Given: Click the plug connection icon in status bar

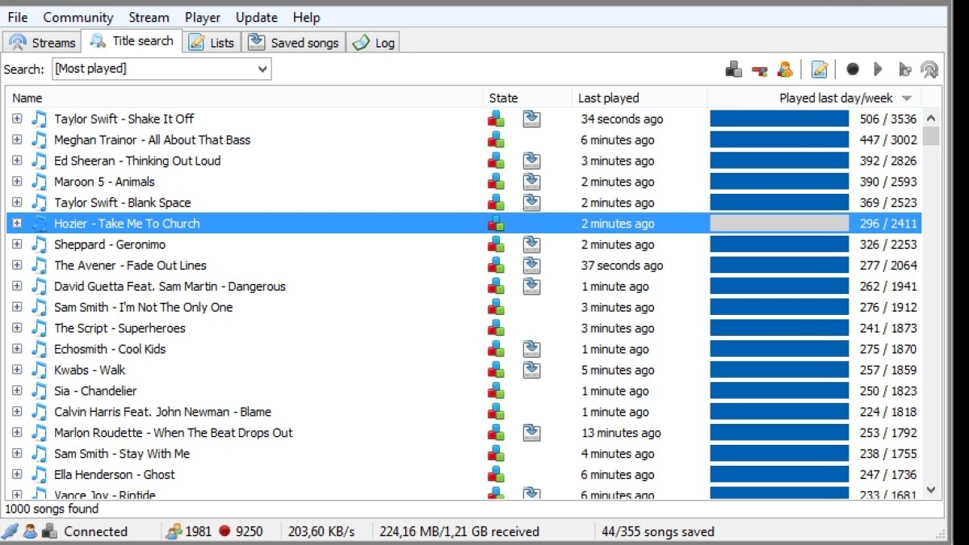Looking at the screenshot, I should [x=10, y=531].
